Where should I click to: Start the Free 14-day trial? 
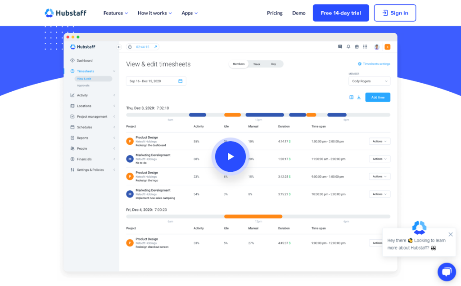(x=341, y=13)
